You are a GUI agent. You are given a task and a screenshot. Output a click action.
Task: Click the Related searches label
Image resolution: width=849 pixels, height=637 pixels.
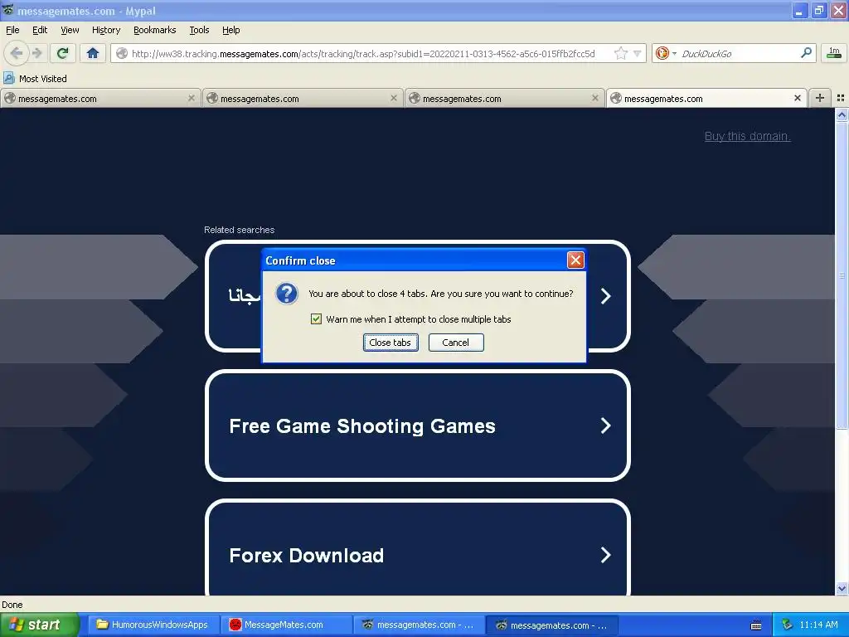240,230
